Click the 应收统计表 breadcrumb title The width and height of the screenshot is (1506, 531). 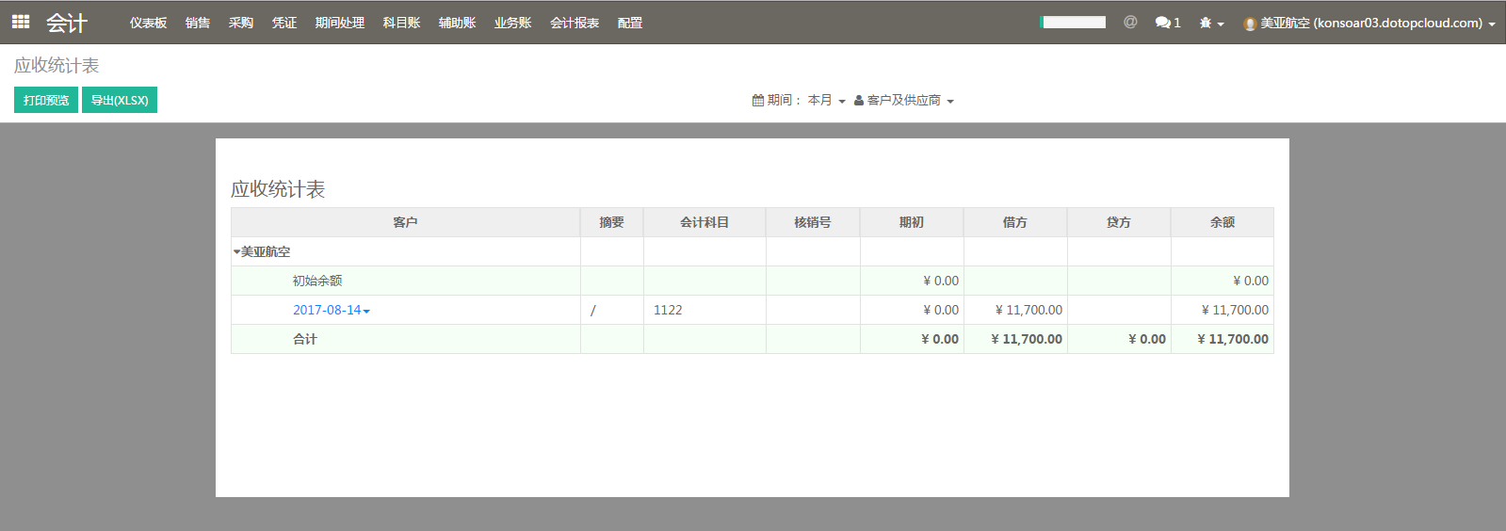coord(57,65)
